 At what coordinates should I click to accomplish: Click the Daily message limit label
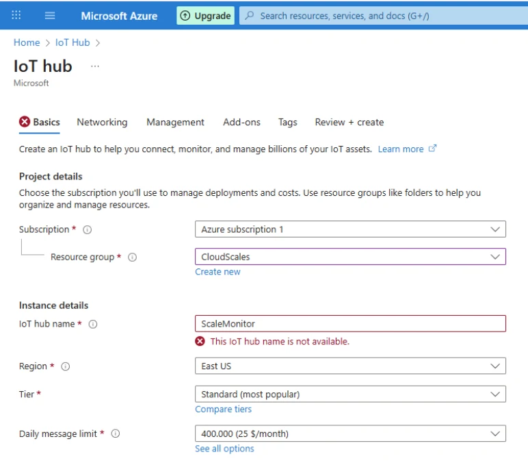58,434
